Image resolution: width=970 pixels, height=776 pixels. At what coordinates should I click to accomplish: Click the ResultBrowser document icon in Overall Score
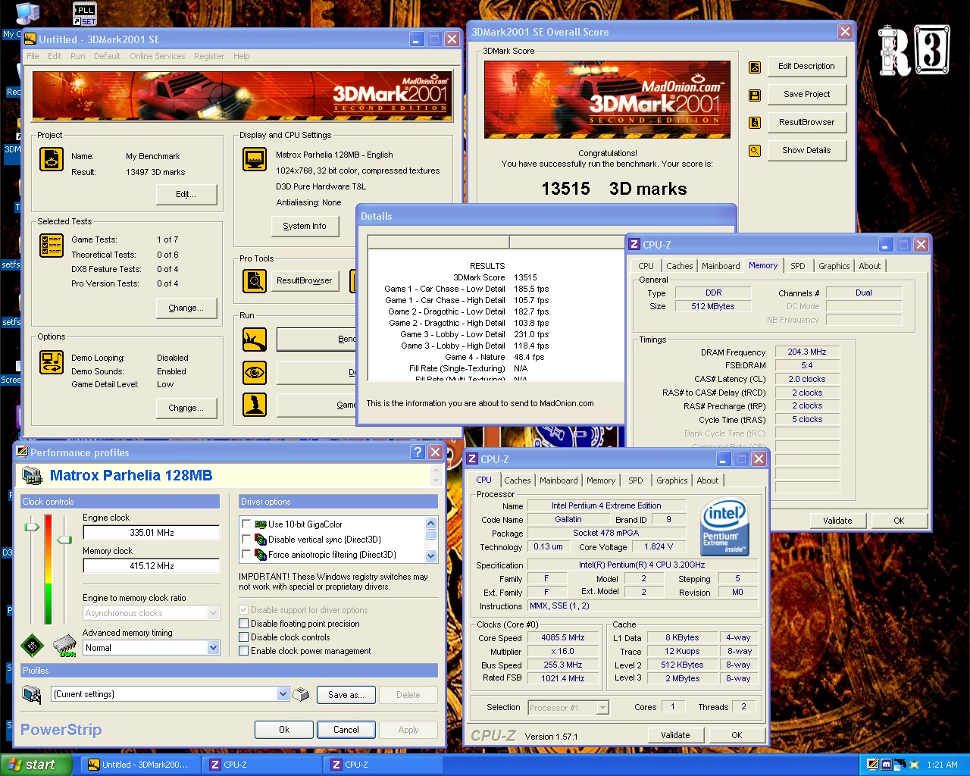755,123
